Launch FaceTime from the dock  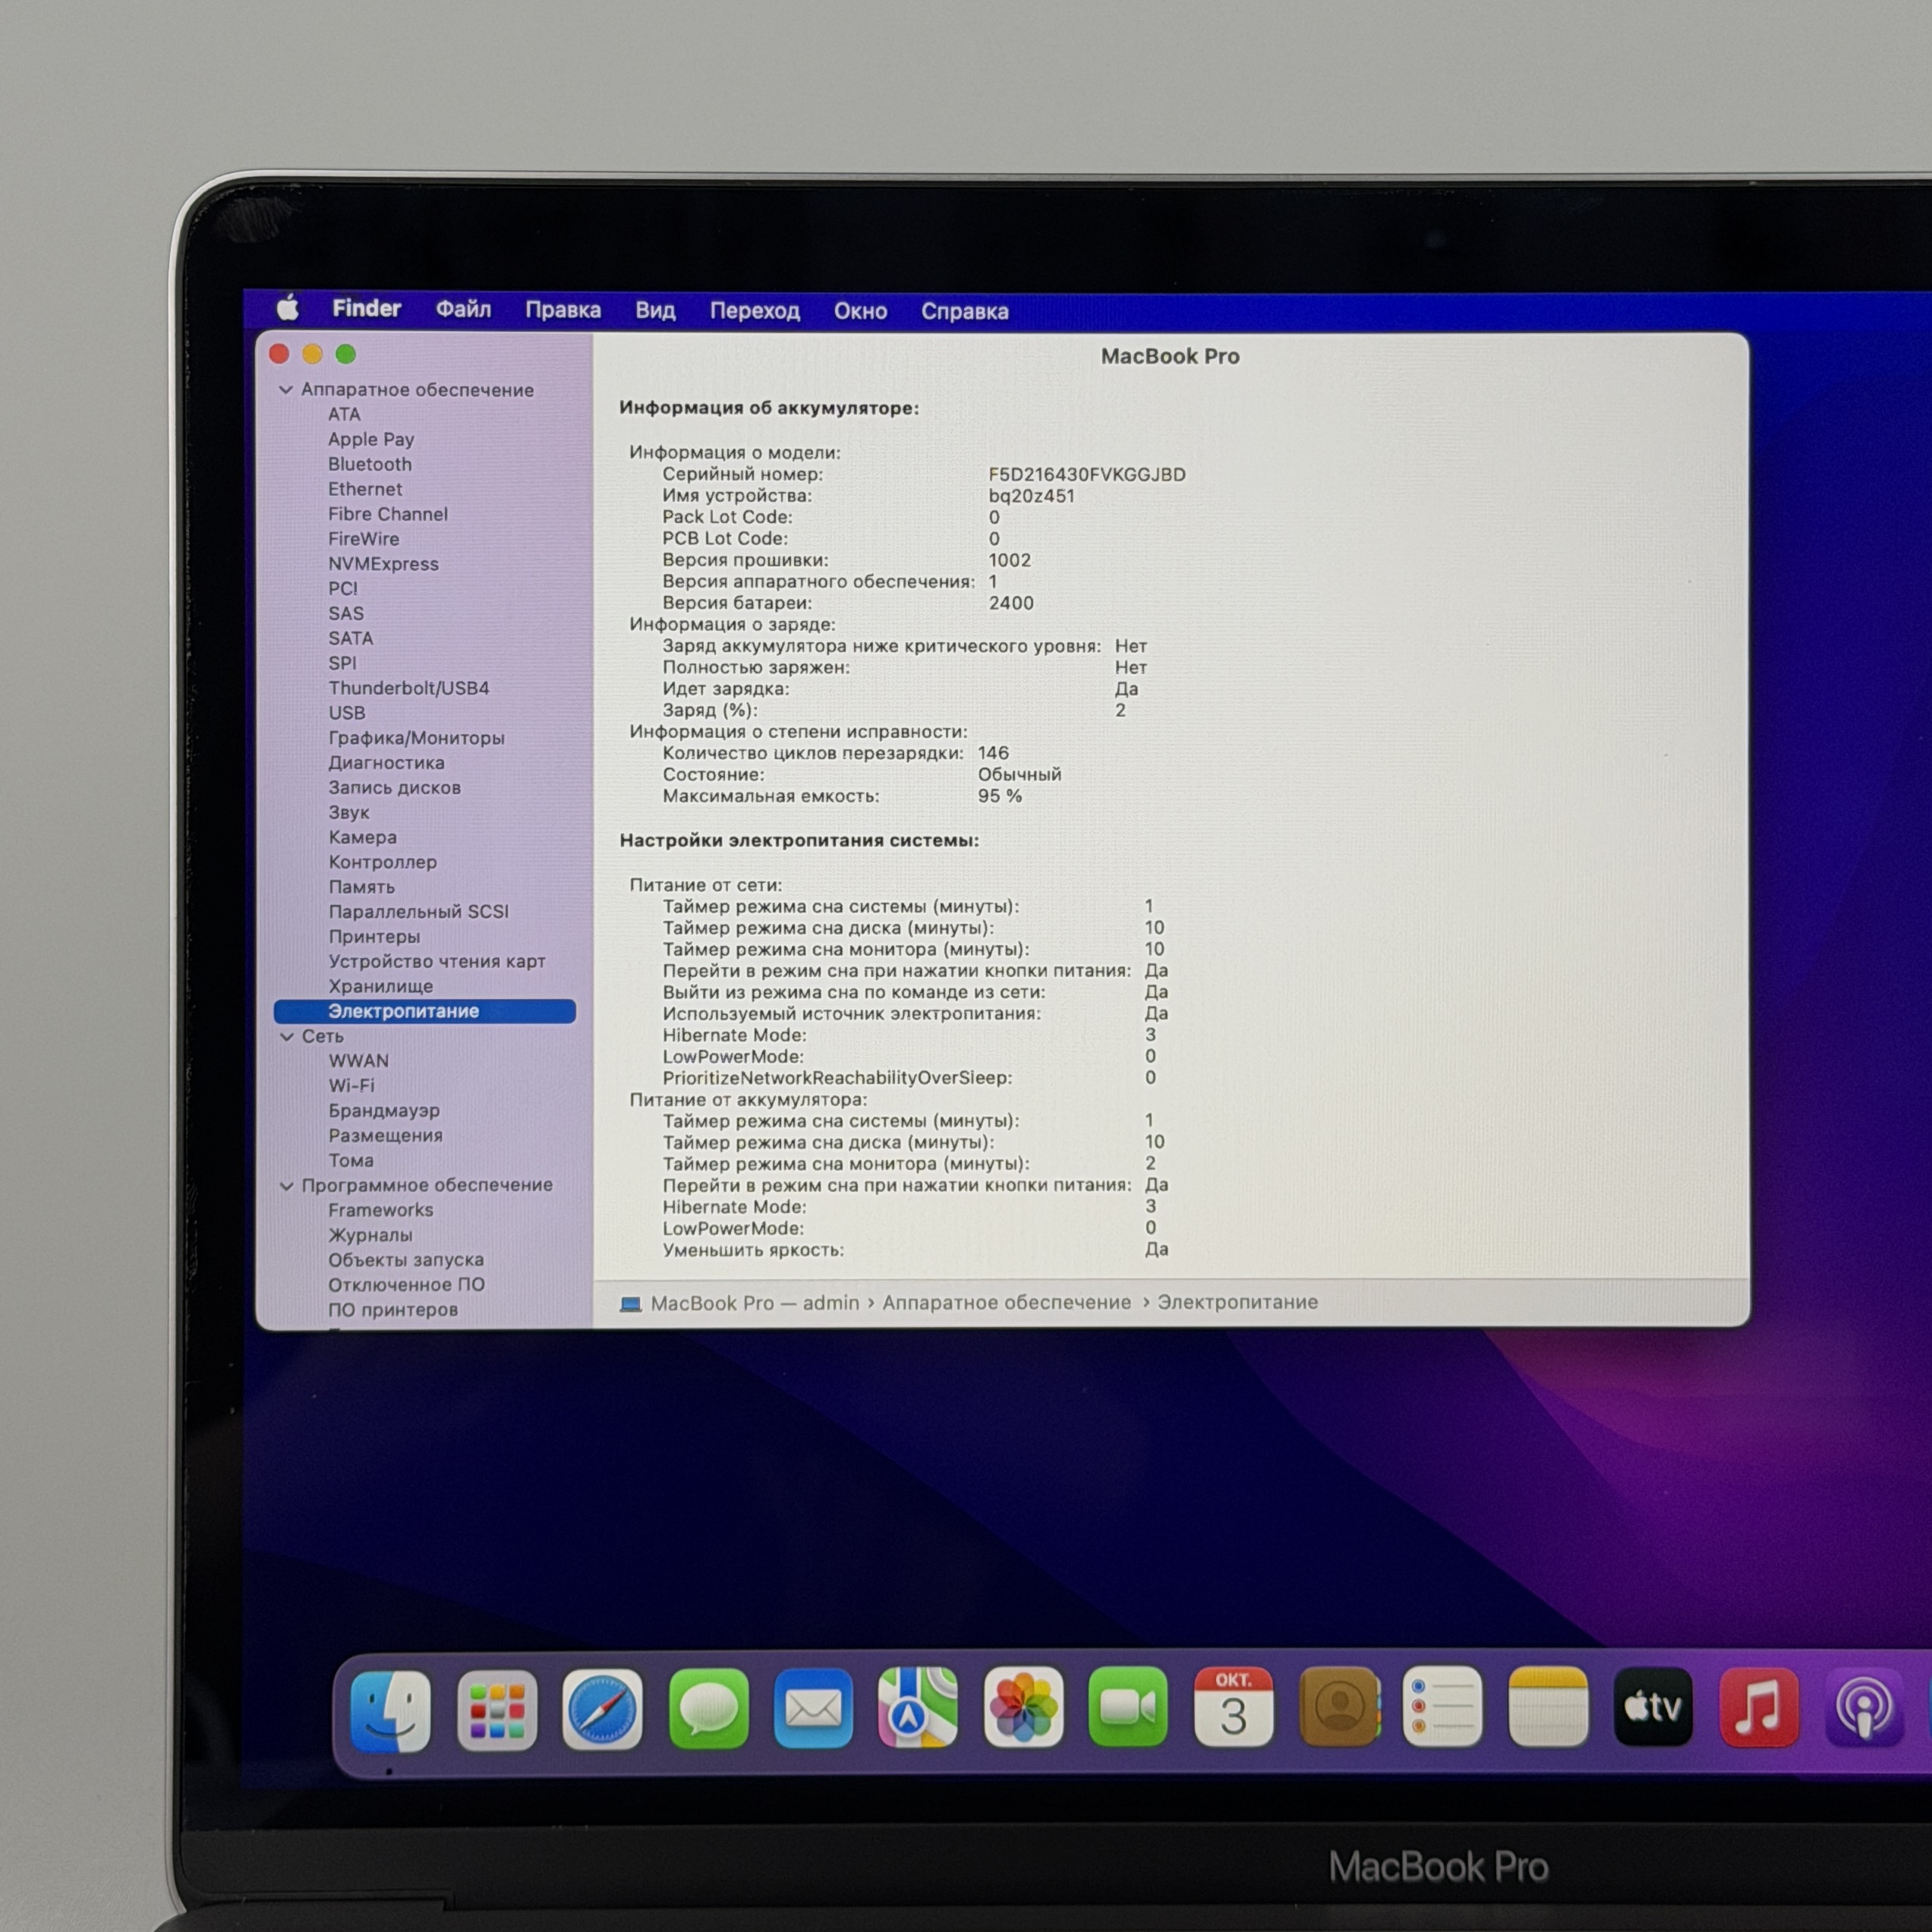coord(1127,1707)
